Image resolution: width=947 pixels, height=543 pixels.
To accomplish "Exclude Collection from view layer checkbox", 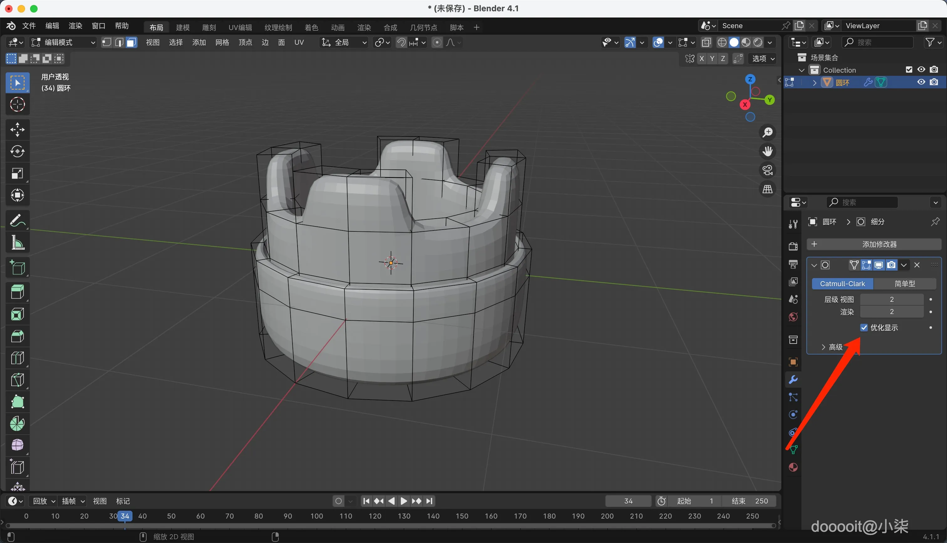I will point(908,70).
